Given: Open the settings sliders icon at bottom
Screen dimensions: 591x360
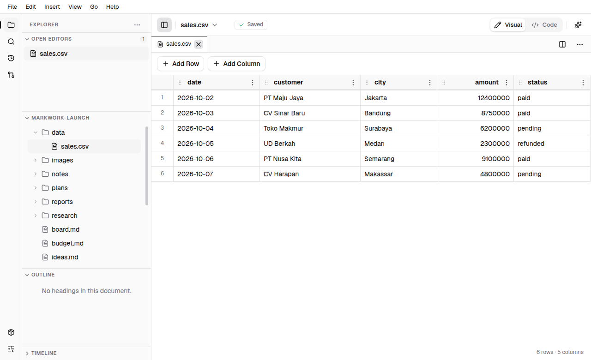Looking at the screenshot, I should (11, 349).
